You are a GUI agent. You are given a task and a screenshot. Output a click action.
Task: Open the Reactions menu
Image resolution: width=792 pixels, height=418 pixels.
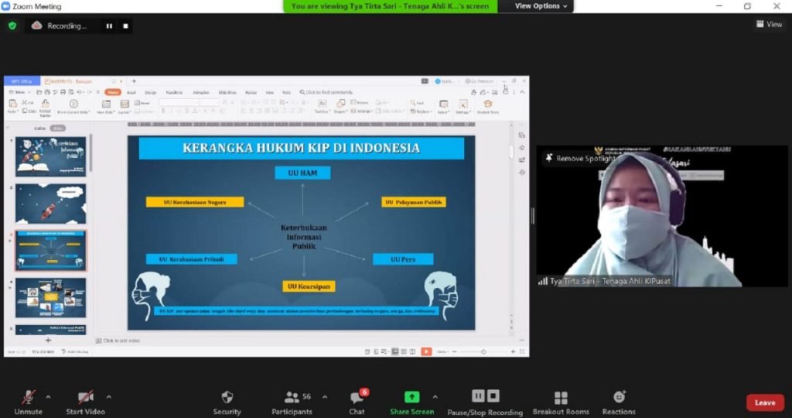[619, 397]
